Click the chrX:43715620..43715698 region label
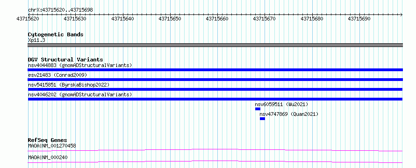 (60, 10)
